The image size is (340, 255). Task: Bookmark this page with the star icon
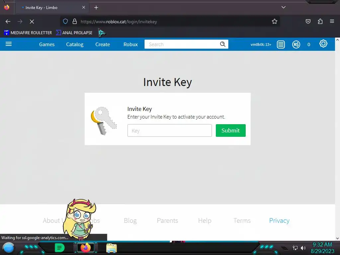[x=275, y=21]
